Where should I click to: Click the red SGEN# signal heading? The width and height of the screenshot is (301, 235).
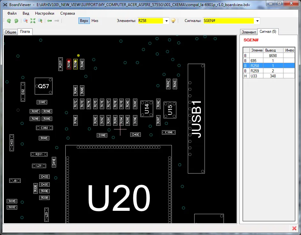coord(251,40)
